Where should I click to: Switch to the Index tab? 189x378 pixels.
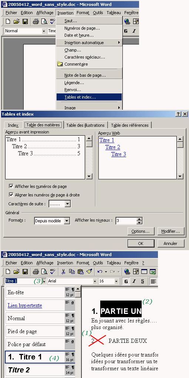pos(13,125)
